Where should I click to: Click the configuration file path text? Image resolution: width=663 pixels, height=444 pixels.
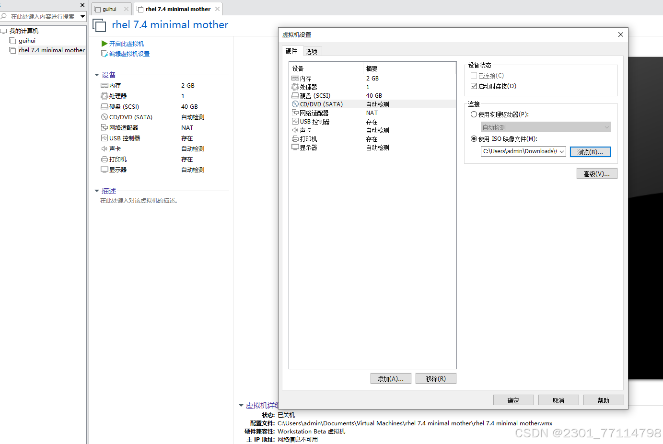(415, 423)
